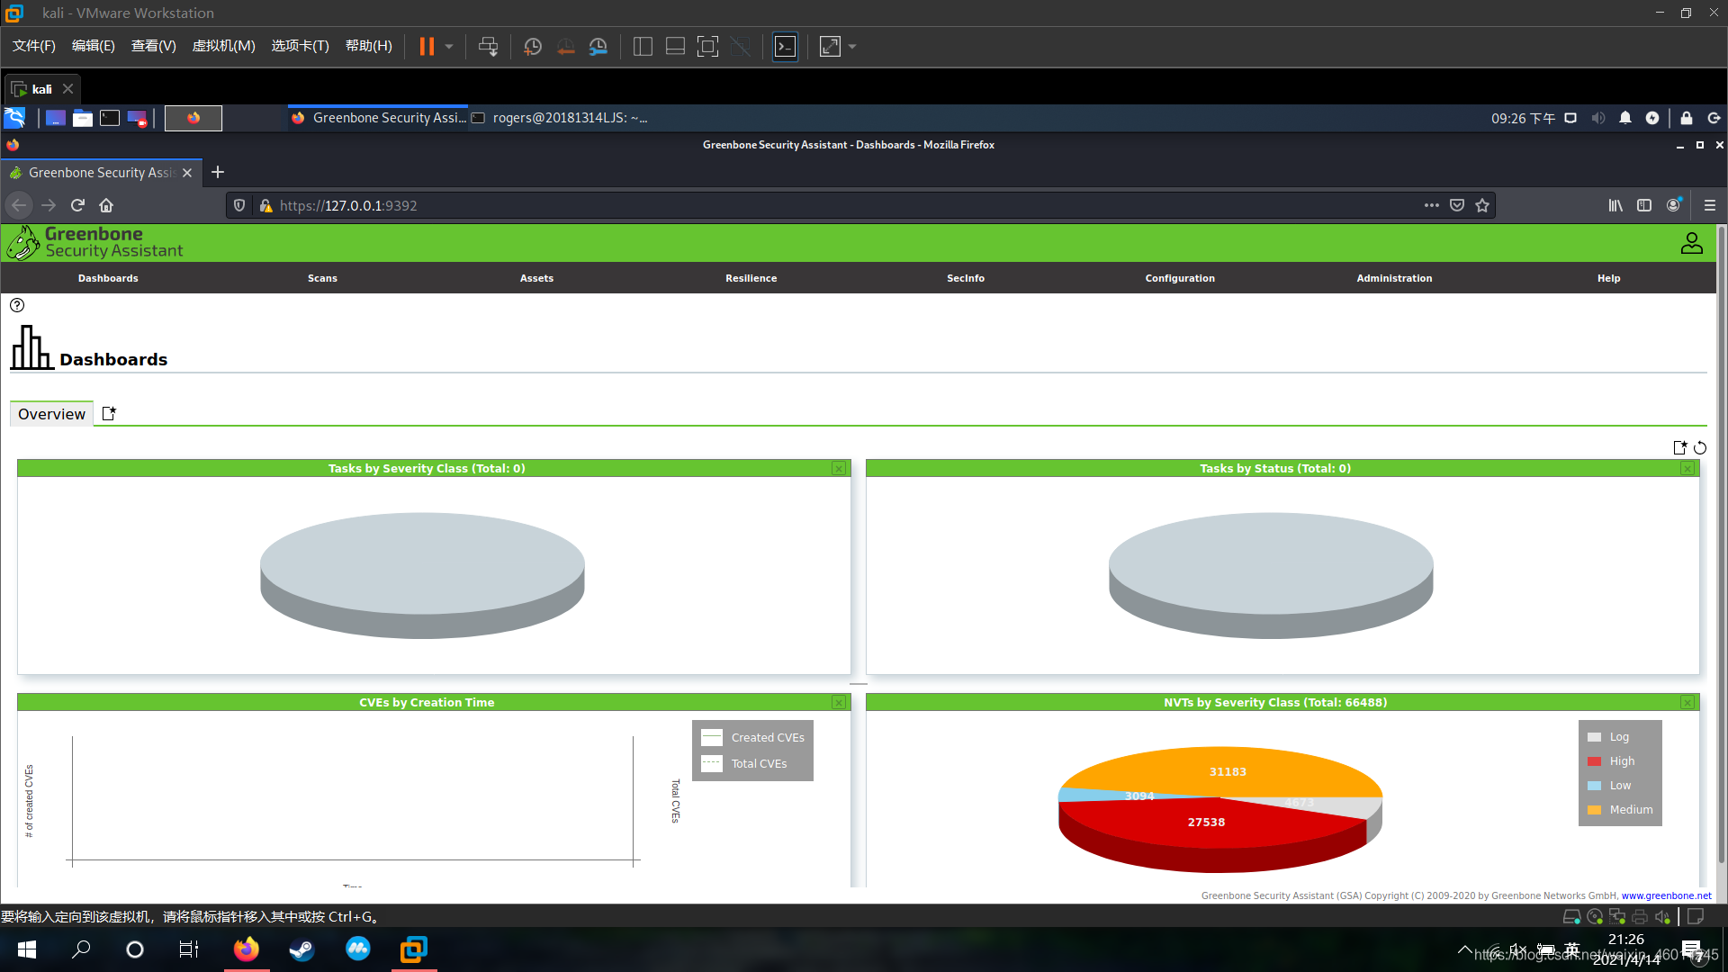
Task: Click the Kali dragon applications menu icon
Action: pos(14,118)
